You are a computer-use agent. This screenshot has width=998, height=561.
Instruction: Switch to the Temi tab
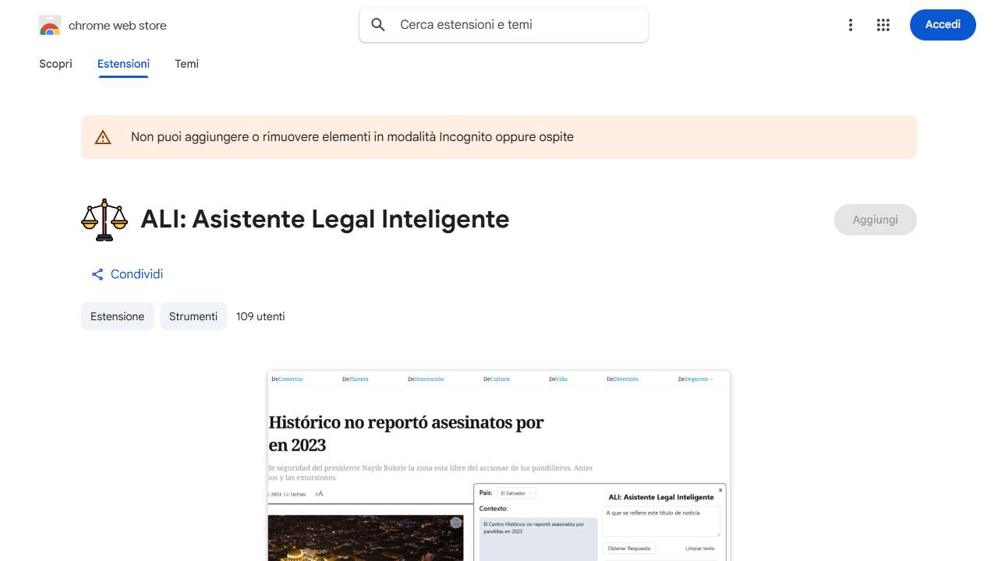coord(186,64)
